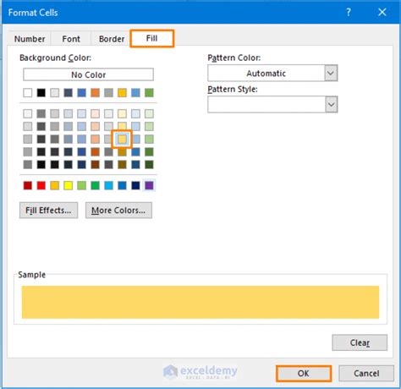Select the highlighted light gold swatch
Screen dimensions: 401x389
point(122,139)
